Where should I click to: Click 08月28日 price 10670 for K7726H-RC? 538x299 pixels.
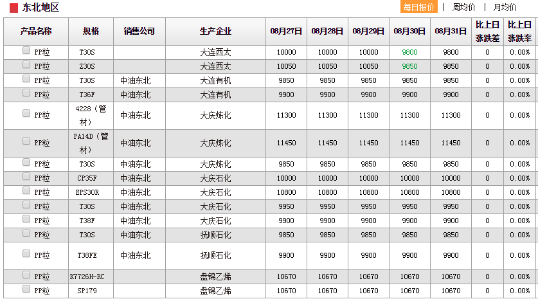click(x=327, y=276)
